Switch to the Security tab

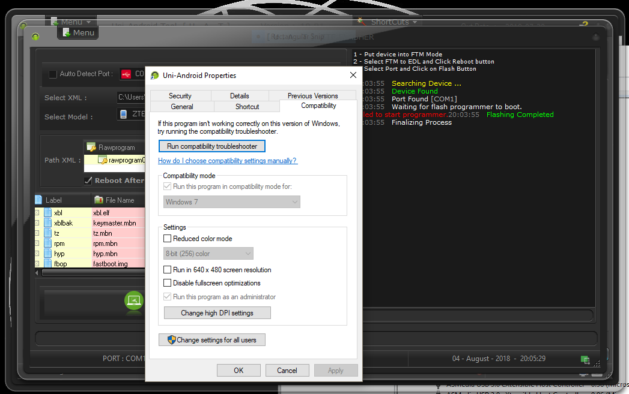tap(180, 96)
